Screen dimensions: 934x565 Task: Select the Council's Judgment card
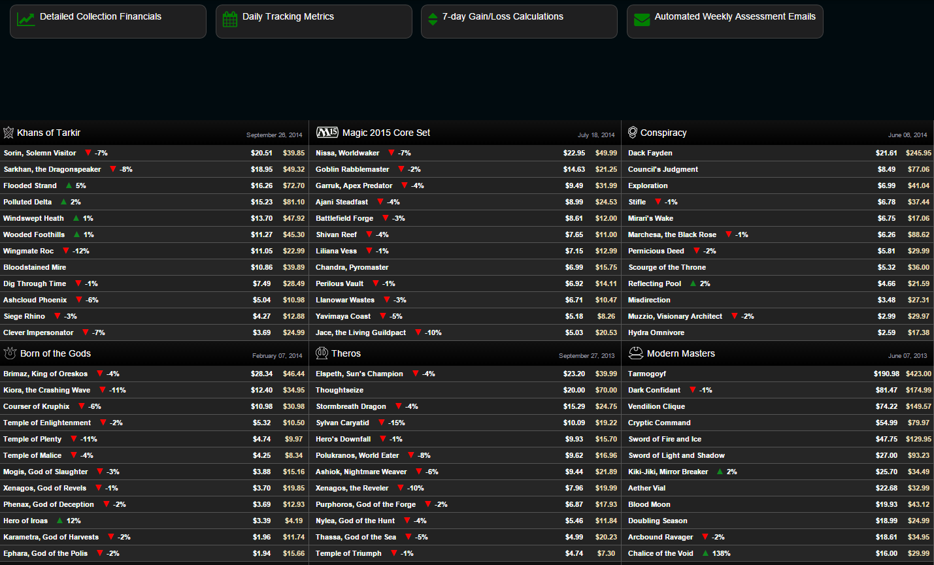[663, 169]
